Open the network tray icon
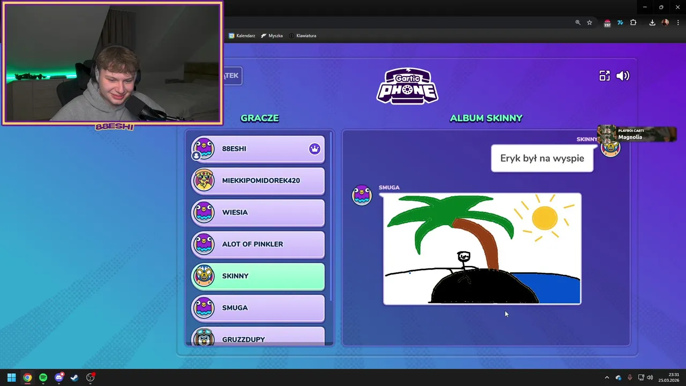686x386 pixels. (x=641, y=377)
